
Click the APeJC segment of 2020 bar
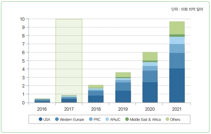[x=150, y=64]
